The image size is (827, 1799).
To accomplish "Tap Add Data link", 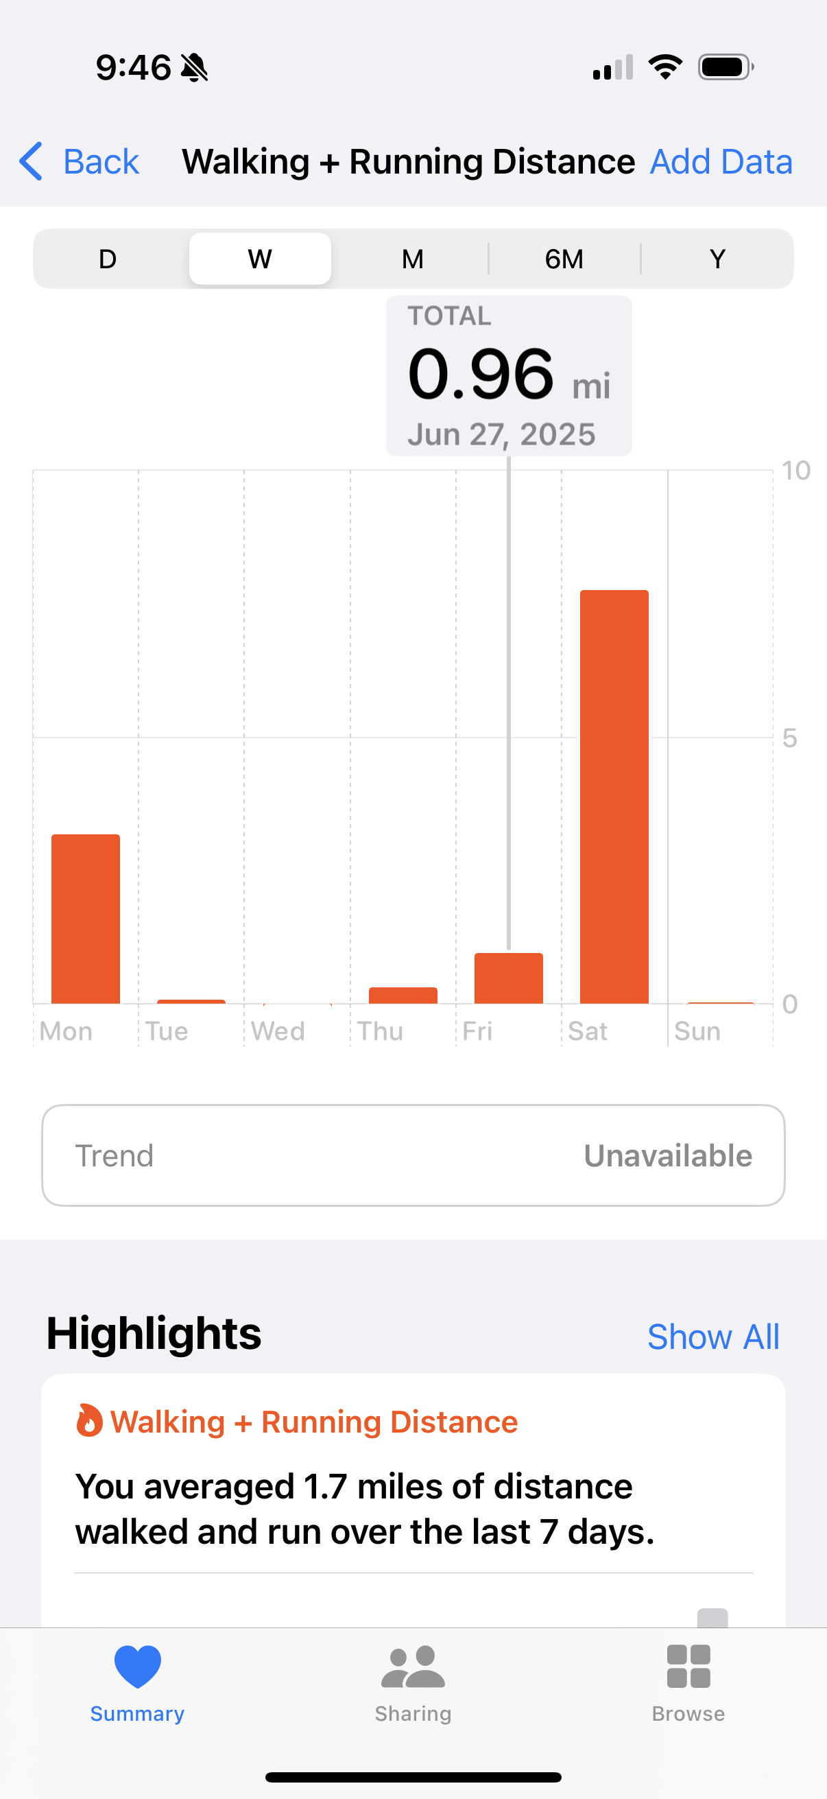I will [x=721, y=162].
